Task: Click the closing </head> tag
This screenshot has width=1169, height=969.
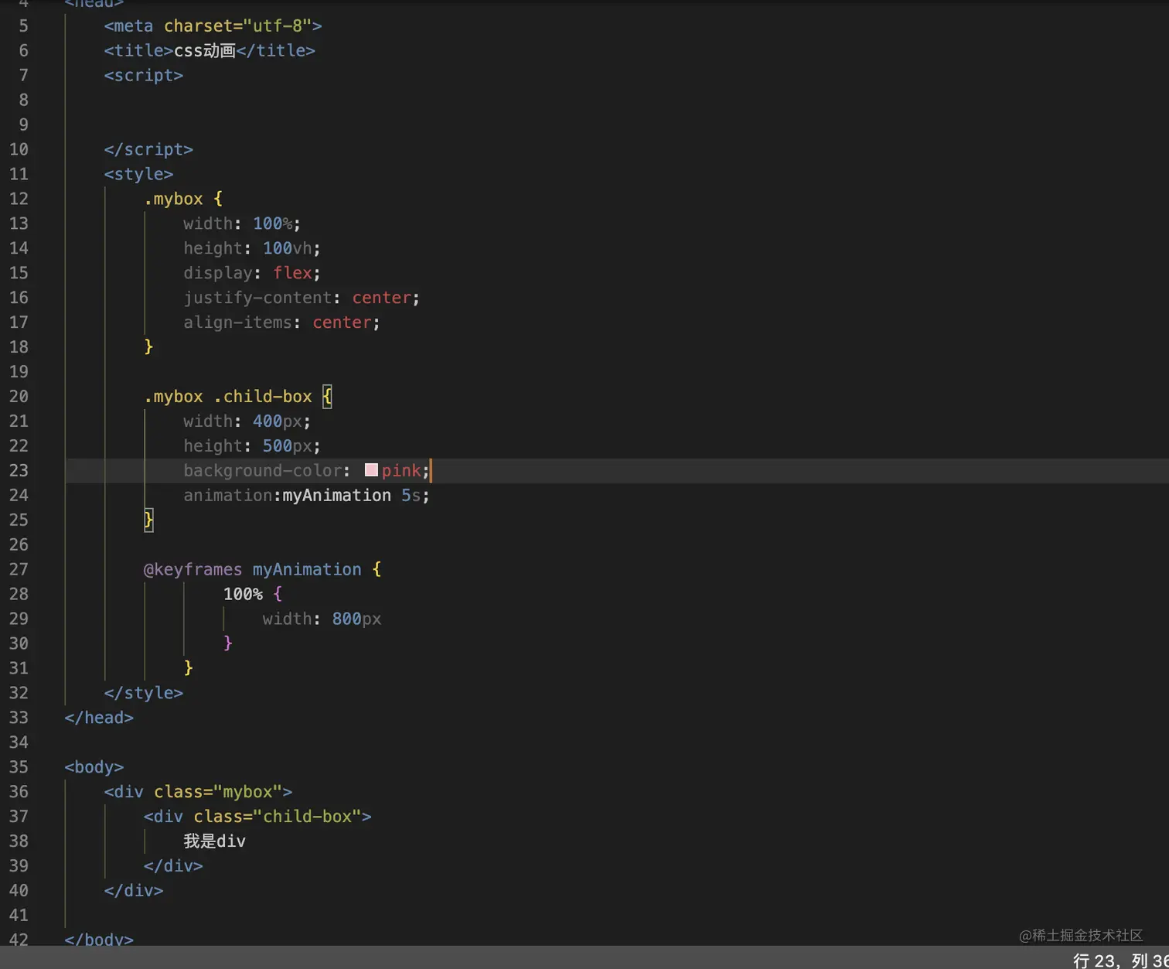Action: click(x=99, y=718)
